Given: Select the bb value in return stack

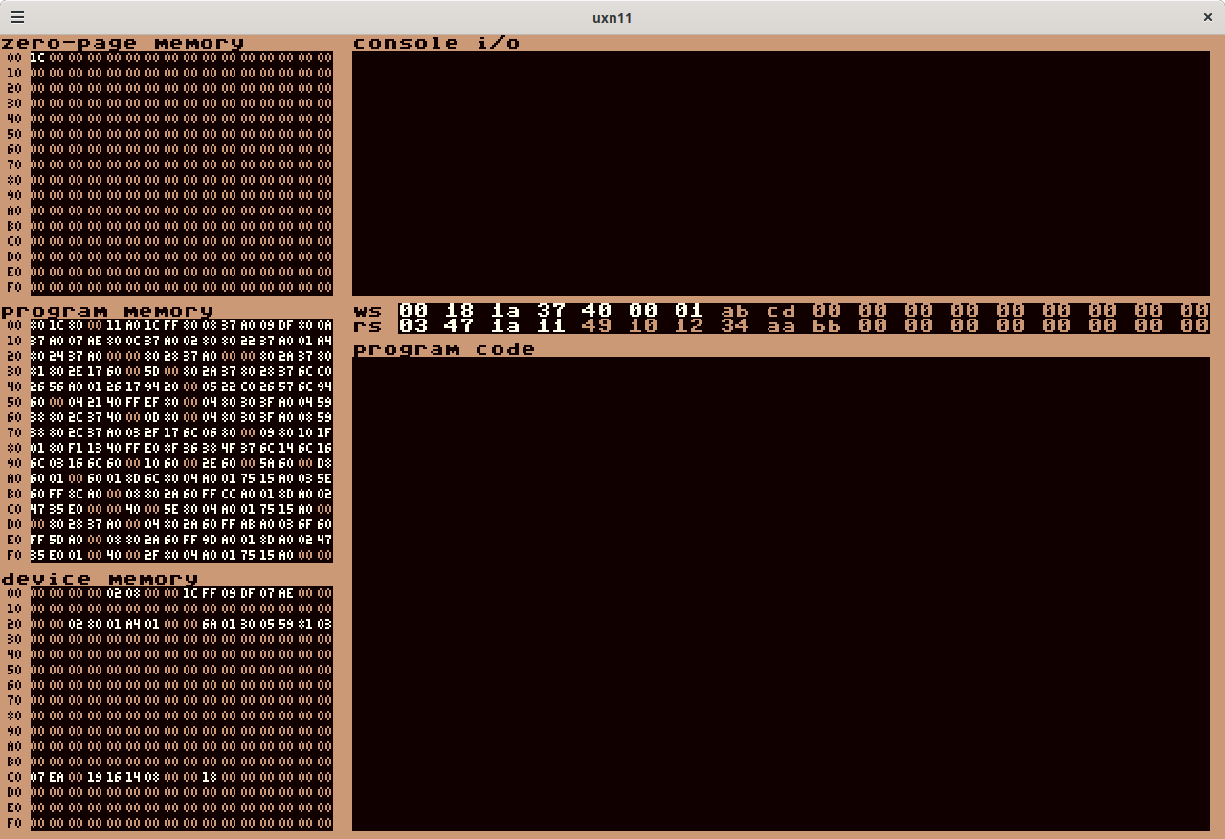Looking at the screenshot, I should 827,326.
